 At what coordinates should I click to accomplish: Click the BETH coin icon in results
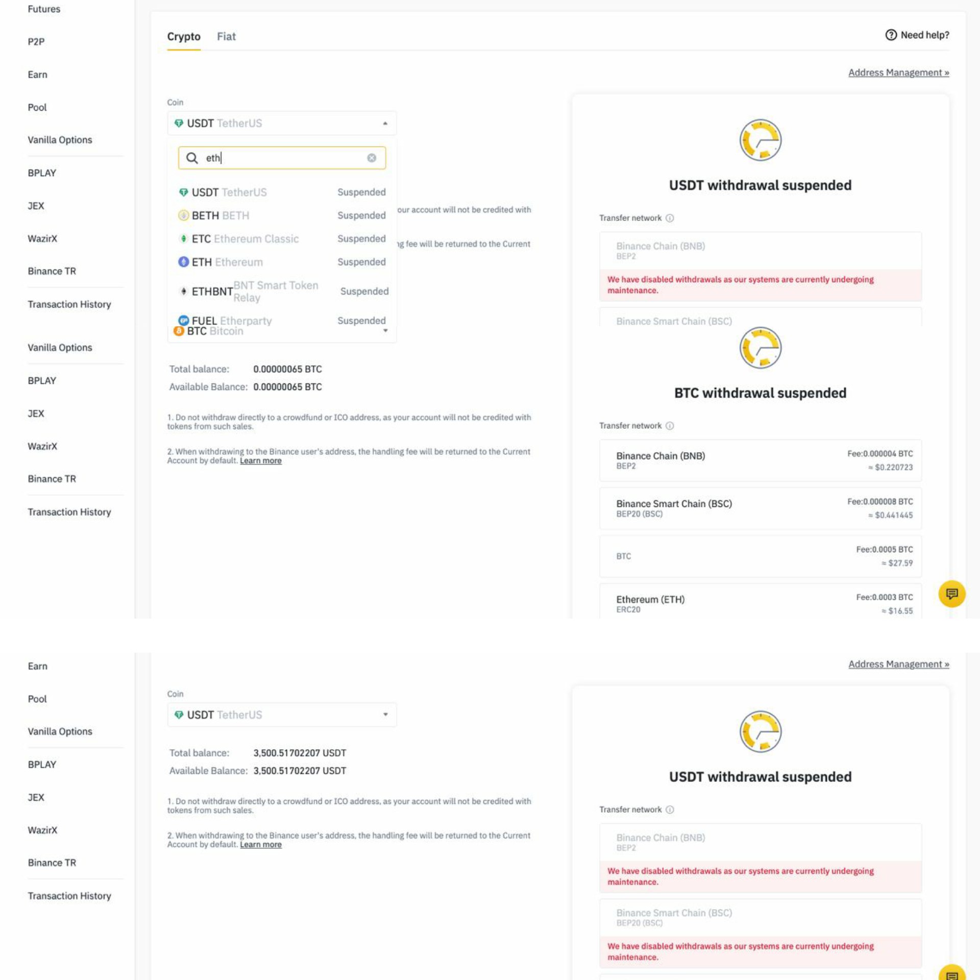(184, 215)
